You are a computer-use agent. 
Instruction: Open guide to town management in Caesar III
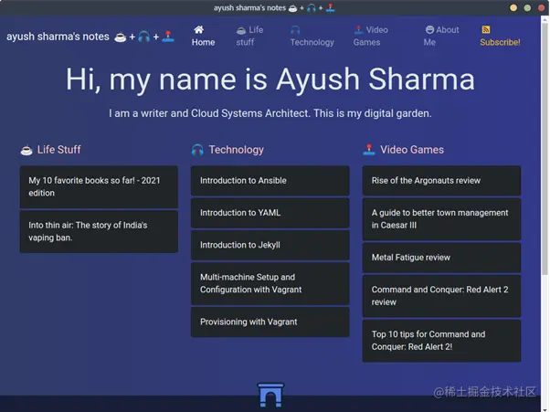click(x=441, y=219)
